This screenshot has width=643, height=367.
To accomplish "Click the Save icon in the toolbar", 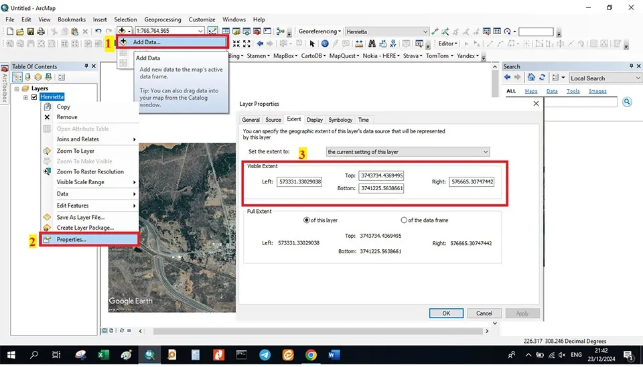I will (x=31, y=31).
